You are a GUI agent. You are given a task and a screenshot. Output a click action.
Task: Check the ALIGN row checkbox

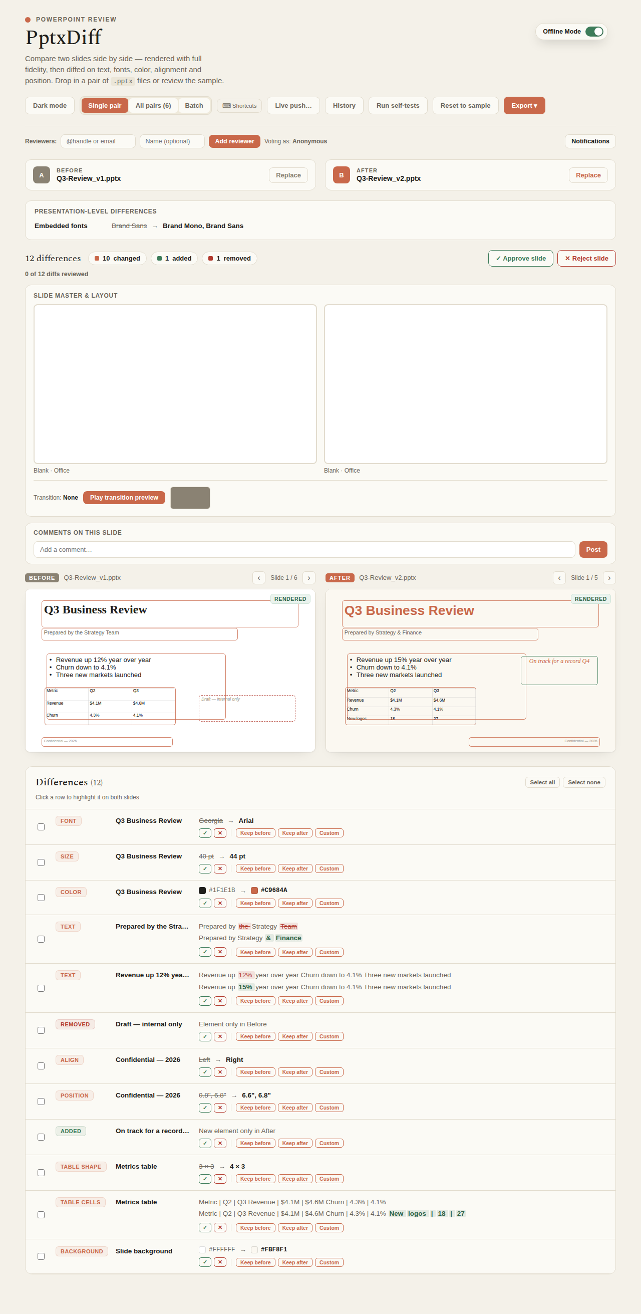(41, 1066)
